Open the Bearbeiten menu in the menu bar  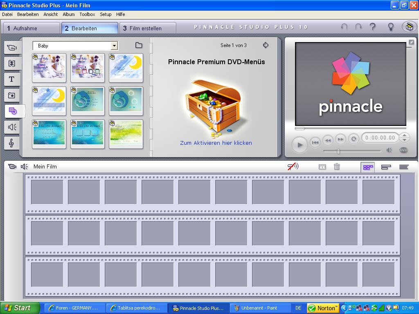click(28, 14)
